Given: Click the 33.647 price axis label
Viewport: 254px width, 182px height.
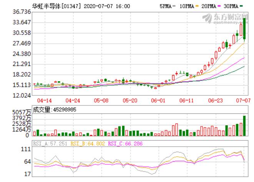Looking at the screenshot, I should coord(22,22).
